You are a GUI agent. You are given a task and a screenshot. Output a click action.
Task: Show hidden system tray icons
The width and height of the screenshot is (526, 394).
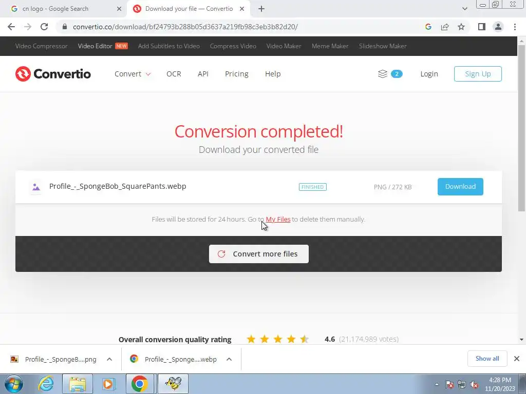tap(437, 385)
